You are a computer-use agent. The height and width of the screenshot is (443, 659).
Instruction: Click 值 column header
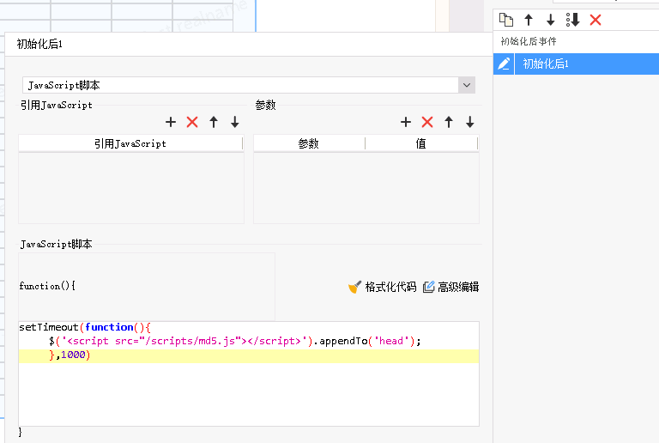421,143
